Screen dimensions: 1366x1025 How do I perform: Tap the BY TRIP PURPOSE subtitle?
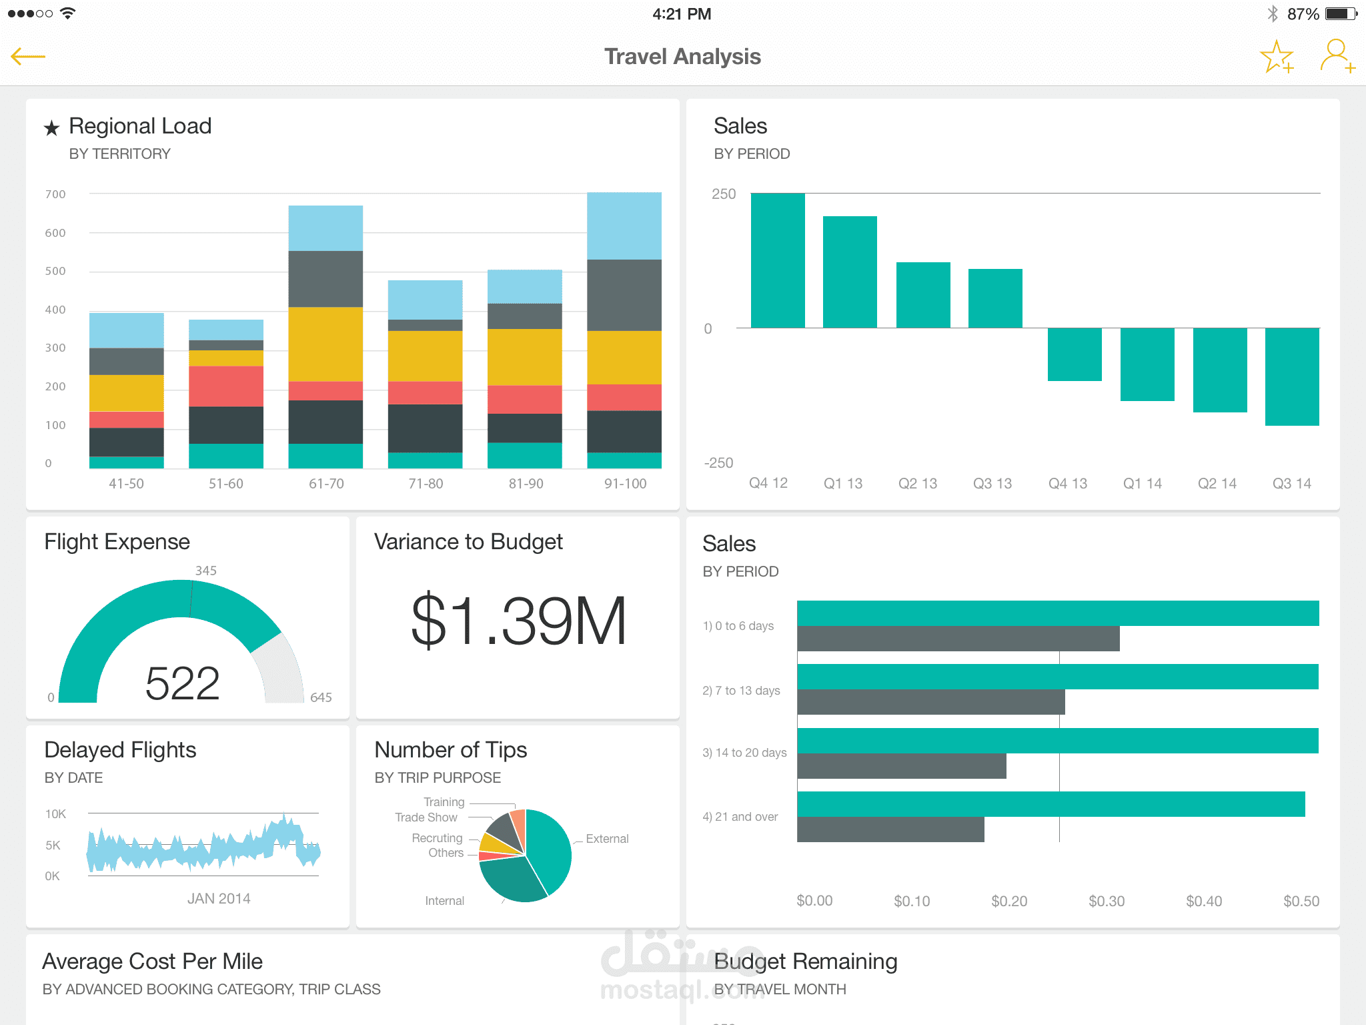point(438,778)
